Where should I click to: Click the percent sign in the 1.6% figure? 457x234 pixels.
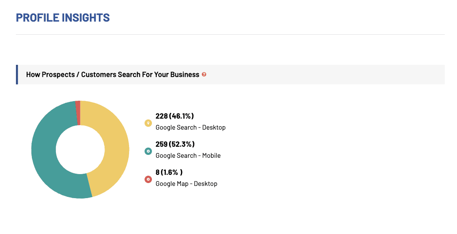(x=176, y=172)
